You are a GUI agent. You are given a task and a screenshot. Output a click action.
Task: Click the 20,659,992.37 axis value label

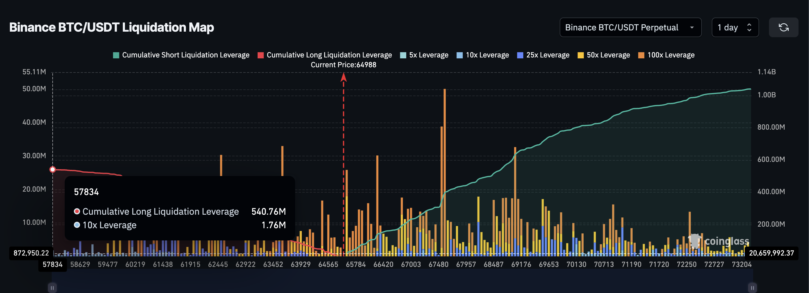point(772,253)
